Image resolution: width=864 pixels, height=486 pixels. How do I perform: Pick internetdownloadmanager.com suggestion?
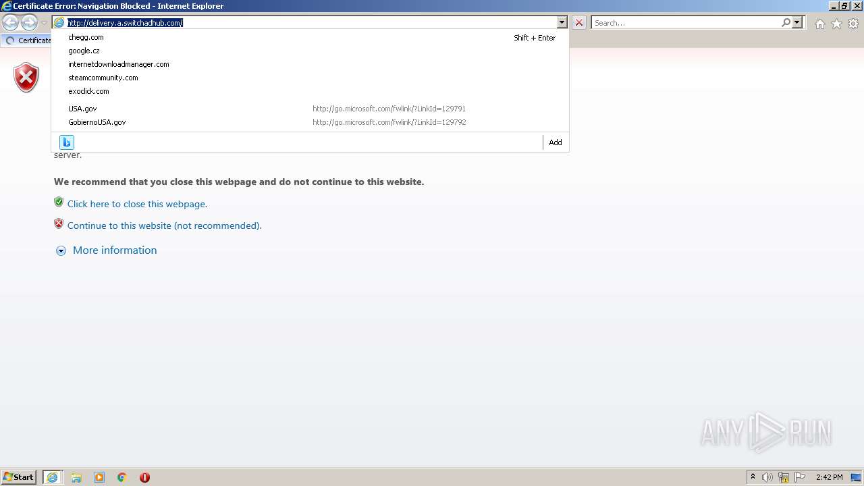pos(310,64)
